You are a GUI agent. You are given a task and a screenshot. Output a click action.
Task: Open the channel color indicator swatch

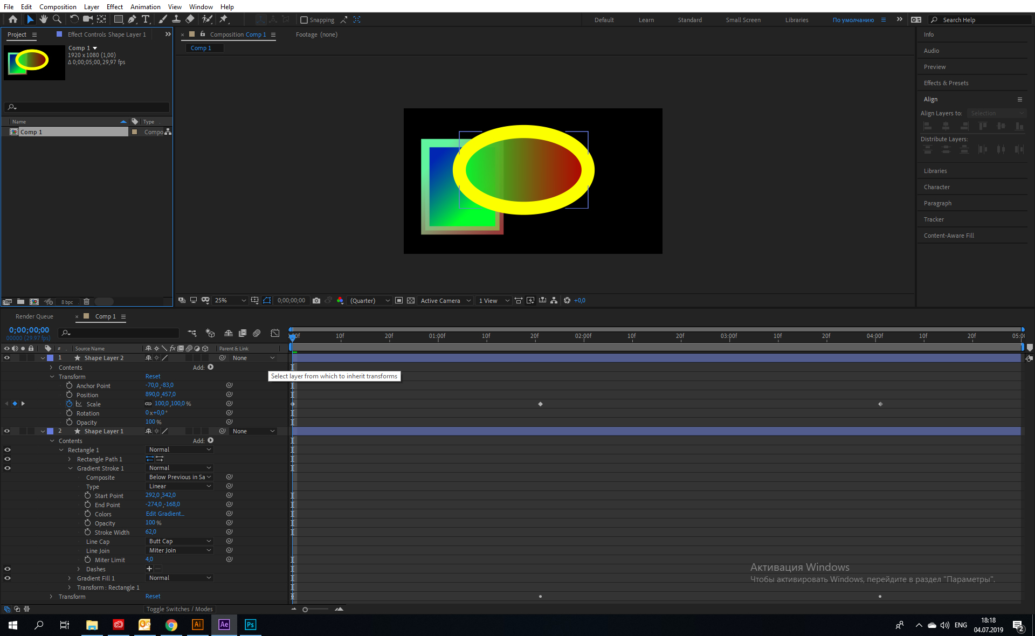click(x=340, y=301)
